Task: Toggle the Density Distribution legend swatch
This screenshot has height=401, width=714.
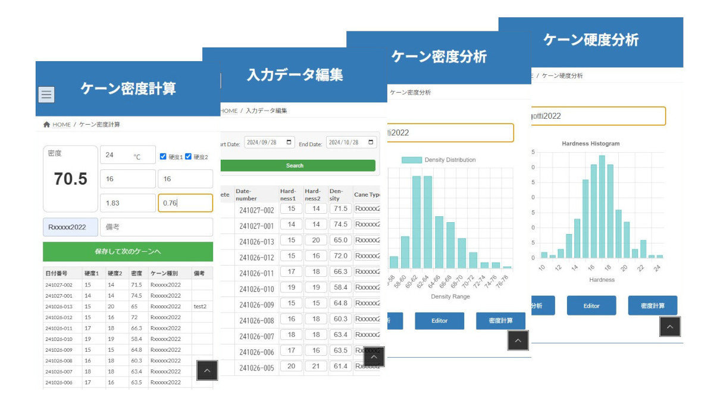Action: point(411,160)
